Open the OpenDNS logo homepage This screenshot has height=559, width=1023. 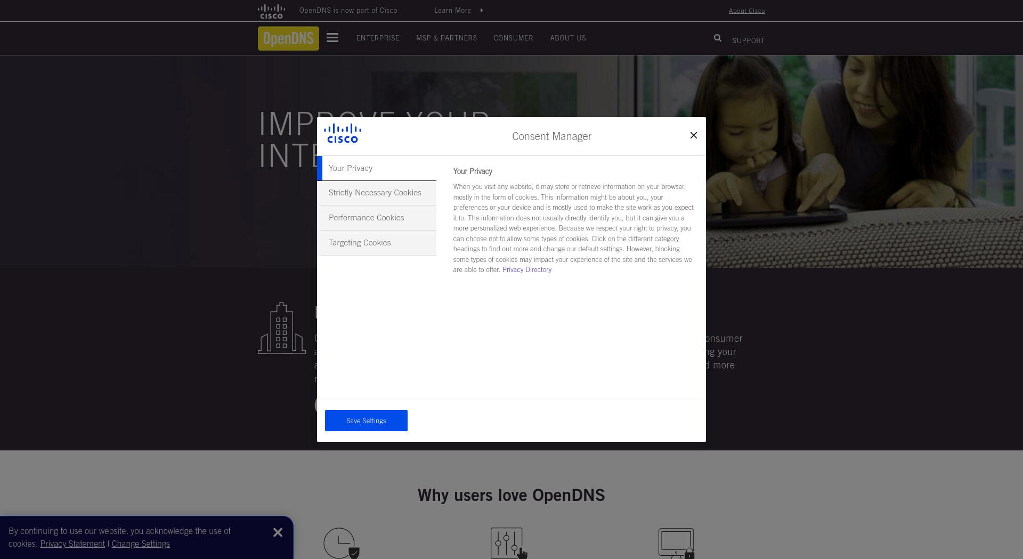tap(288, 38)
